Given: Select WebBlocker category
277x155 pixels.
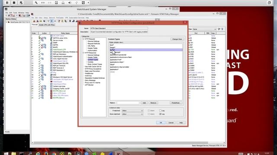Looking at the screenshot, I should click(x=89, y=74).
